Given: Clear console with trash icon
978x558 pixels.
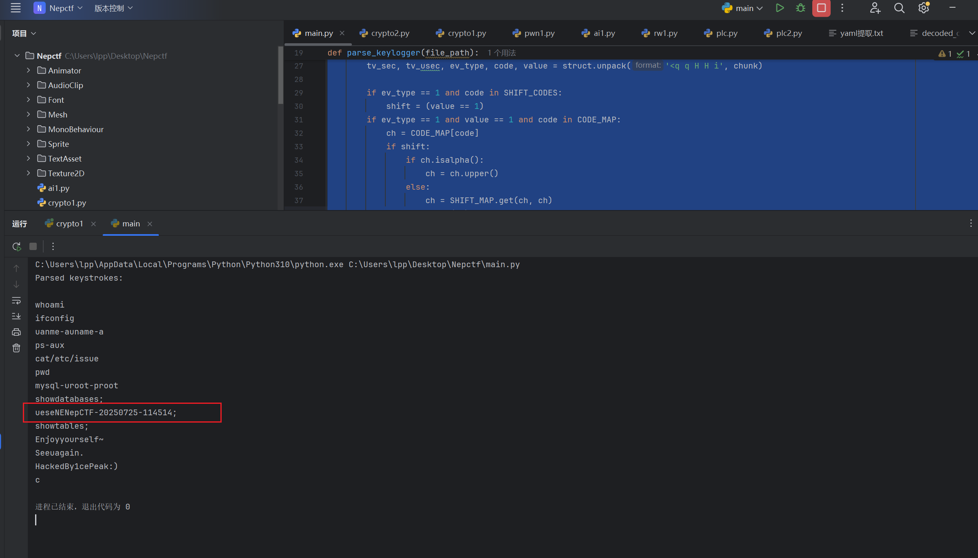Looking at the screenshot, I should coord(16,348).
